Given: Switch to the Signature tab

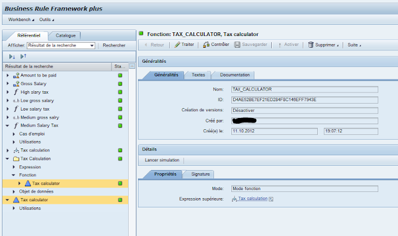Looking at the screenshot, I should 200,174.
